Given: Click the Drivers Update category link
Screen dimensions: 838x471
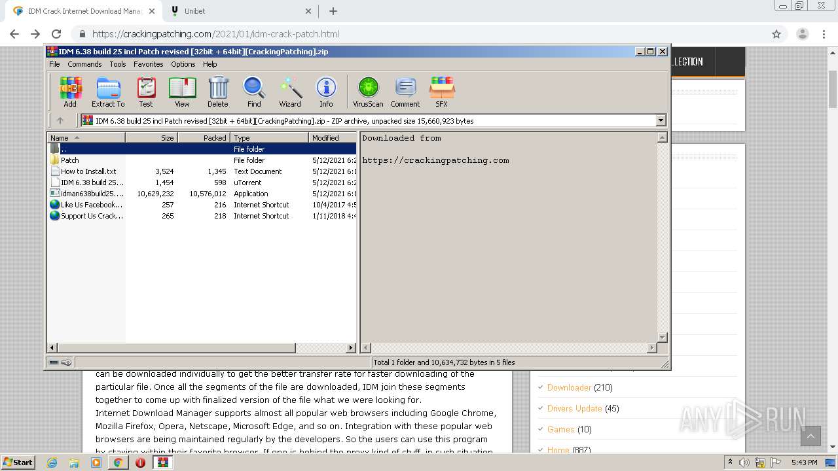Looking at the screenshot, I should 574,408.
